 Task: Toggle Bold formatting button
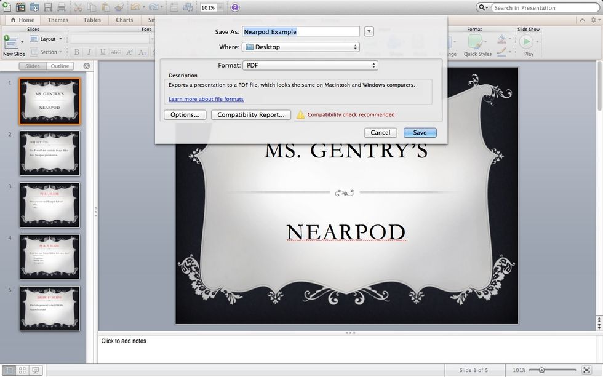click(76, 52)
